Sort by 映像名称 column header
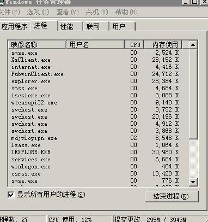This screenshot has height=222, width=208. pos(37,45)
